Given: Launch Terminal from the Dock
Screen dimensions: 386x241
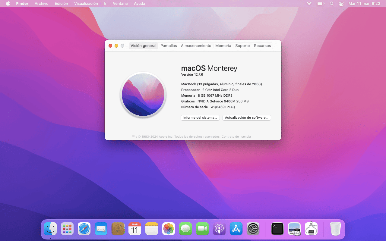Looking at the screenshot, I should coord(277,229).
